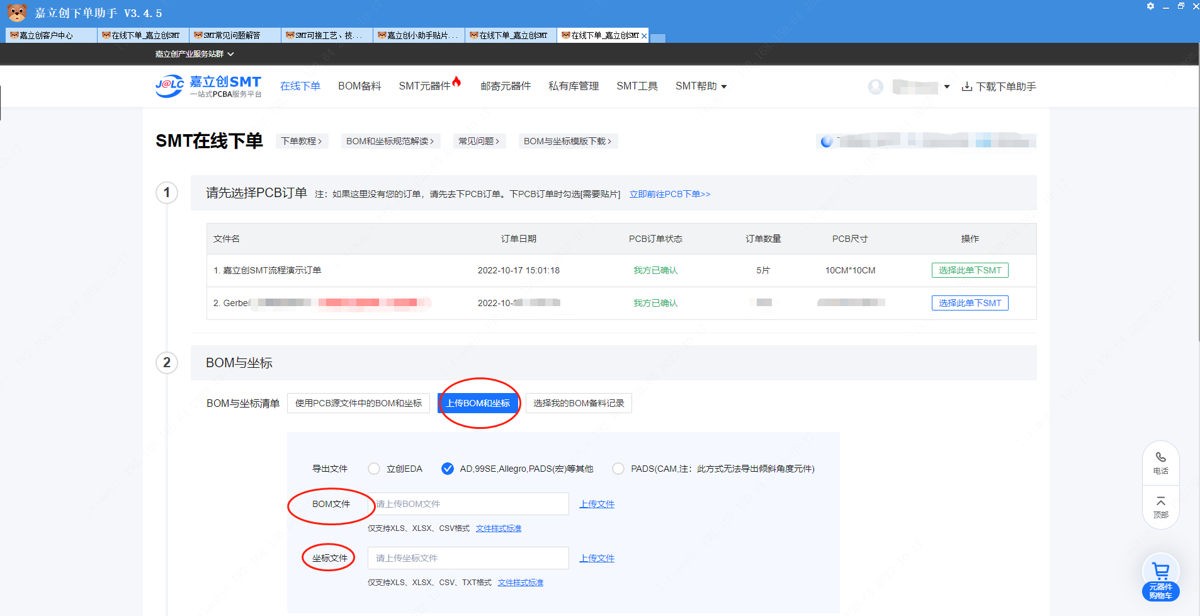
Task: Open the shopping cart floating icon
Action: (x=1160, y=572)
